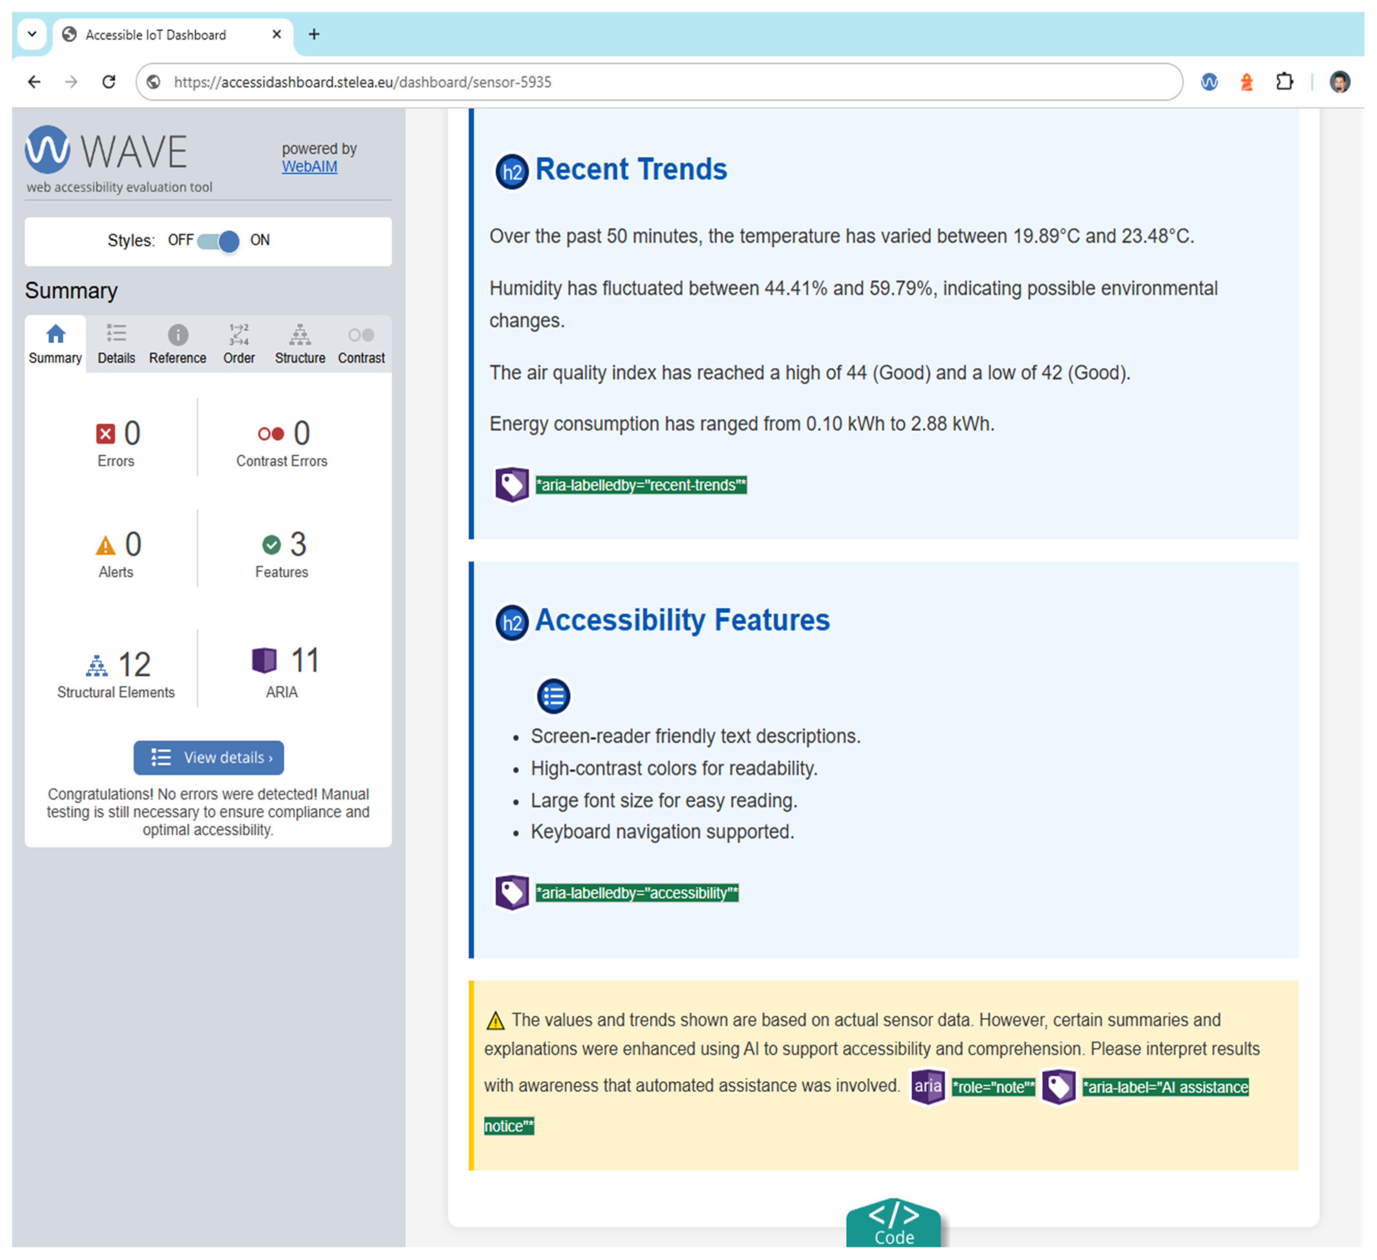Close the Accessible IoT Dashboard tab
Screen dimensions: 1377x1260
(x=276, y=34)
